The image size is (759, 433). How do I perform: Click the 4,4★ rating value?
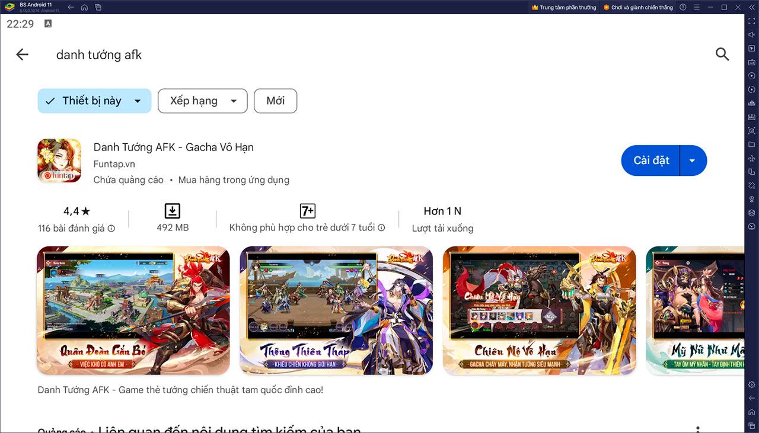[x=76, y=211]
